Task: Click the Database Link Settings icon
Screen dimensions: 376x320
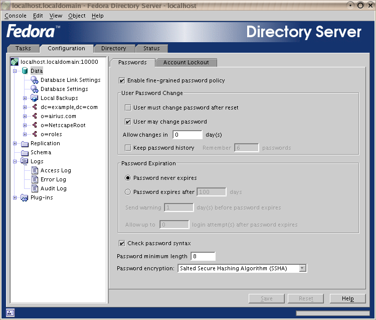Action: coord(35,80)
